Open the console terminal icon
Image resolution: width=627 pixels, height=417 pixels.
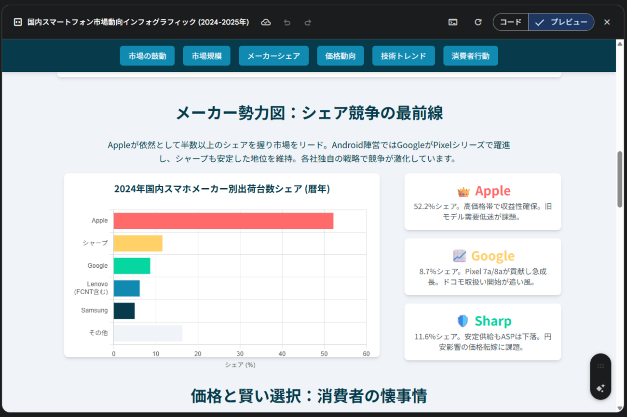(x=453, y=22)
